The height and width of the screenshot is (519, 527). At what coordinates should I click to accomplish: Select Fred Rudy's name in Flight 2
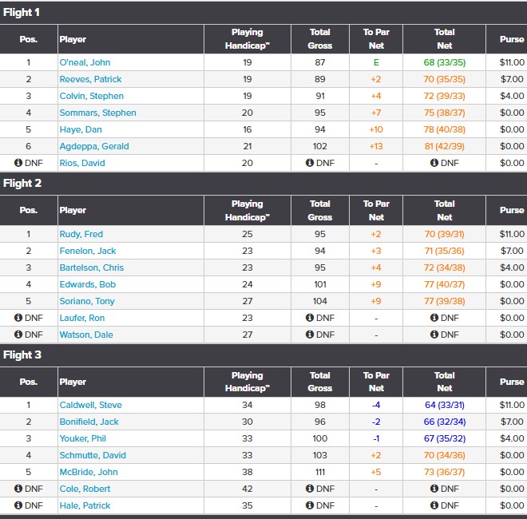pyautogui.click(x=81, y=234)
